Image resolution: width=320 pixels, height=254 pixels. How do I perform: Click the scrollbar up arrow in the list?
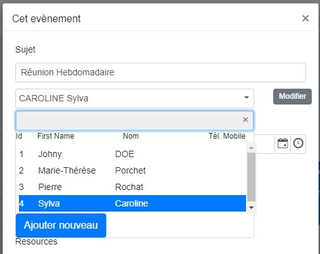251,148
